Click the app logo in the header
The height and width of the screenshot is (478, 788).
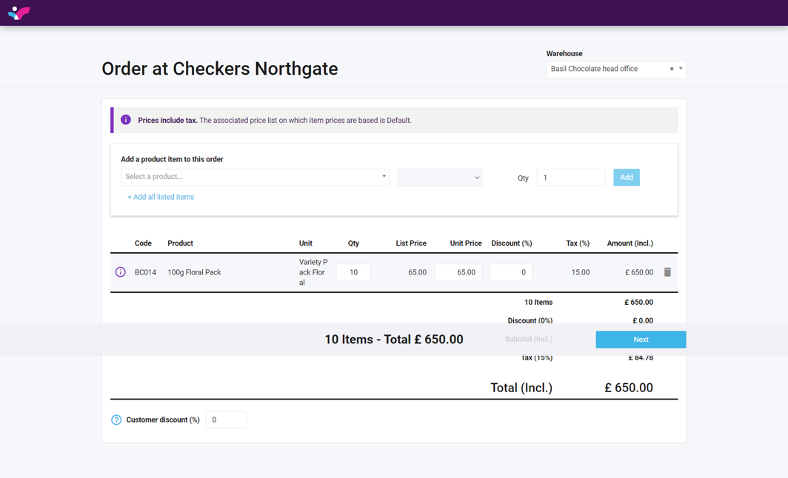(19, 13)
